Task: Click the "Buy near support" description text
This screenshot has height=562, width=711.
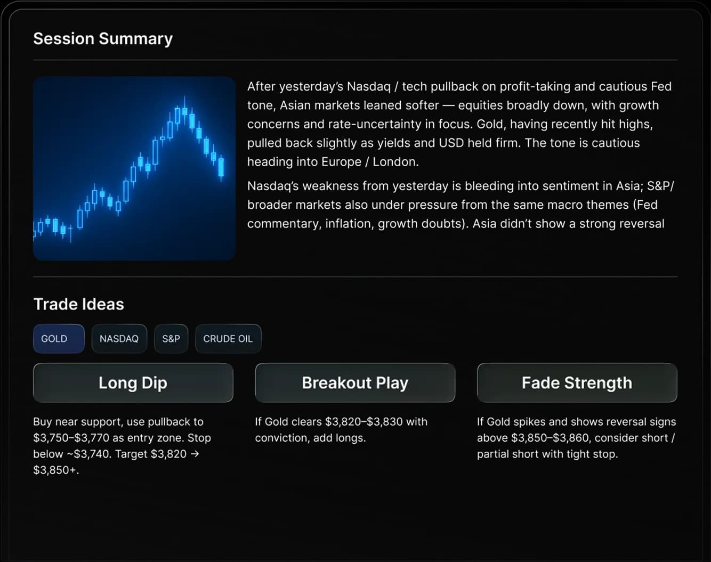Action: [122, 445]
